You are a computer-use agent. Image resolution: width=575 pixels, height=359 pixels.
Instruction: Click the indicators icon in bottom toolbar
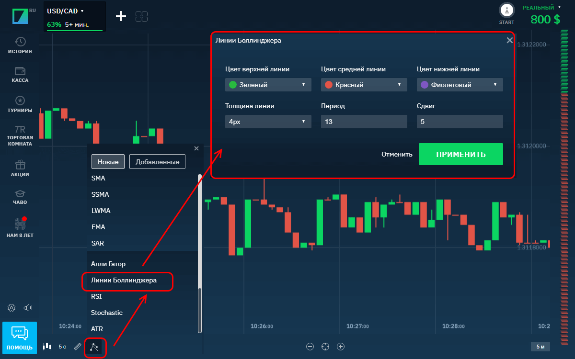coord(95,347)
